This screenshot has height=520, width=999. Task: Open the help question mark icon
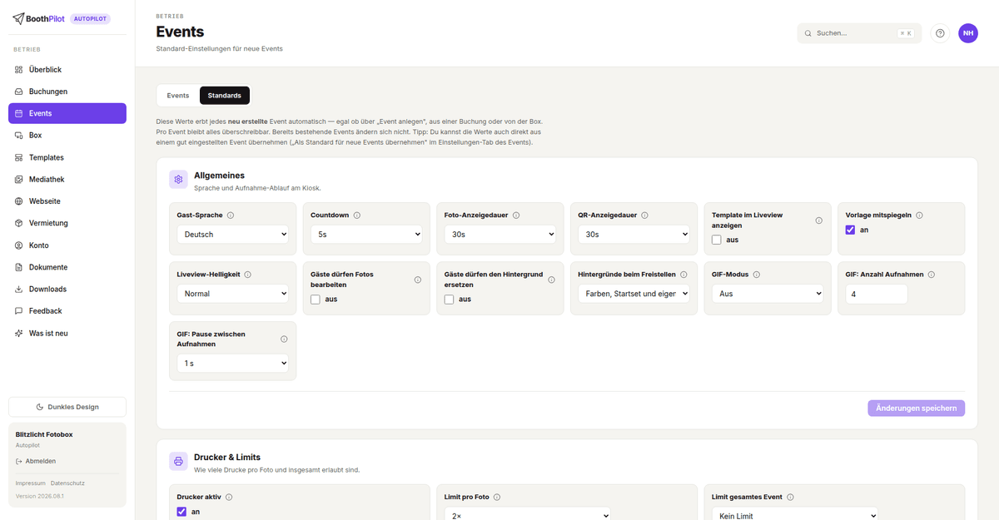pos(940,33)
